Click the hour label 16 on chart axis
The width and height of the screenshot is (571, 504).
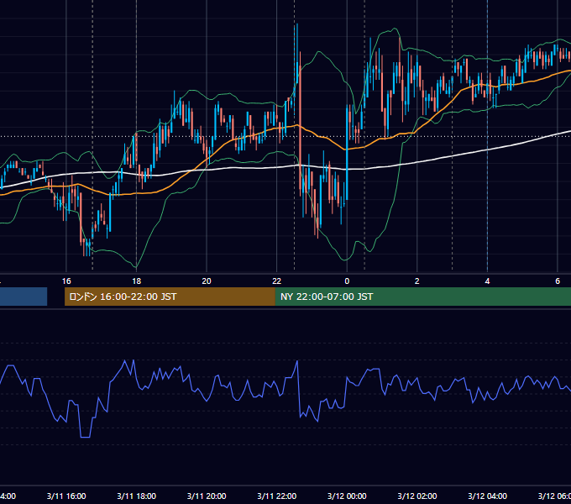pyautogui.click(x=66, y=281)
